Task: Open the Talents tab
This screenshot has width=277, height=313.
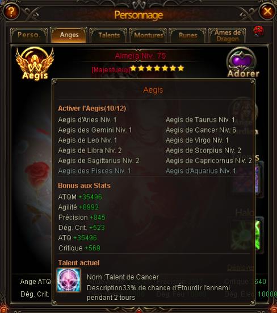Action: pyautogui.click(x=109, y=35)
